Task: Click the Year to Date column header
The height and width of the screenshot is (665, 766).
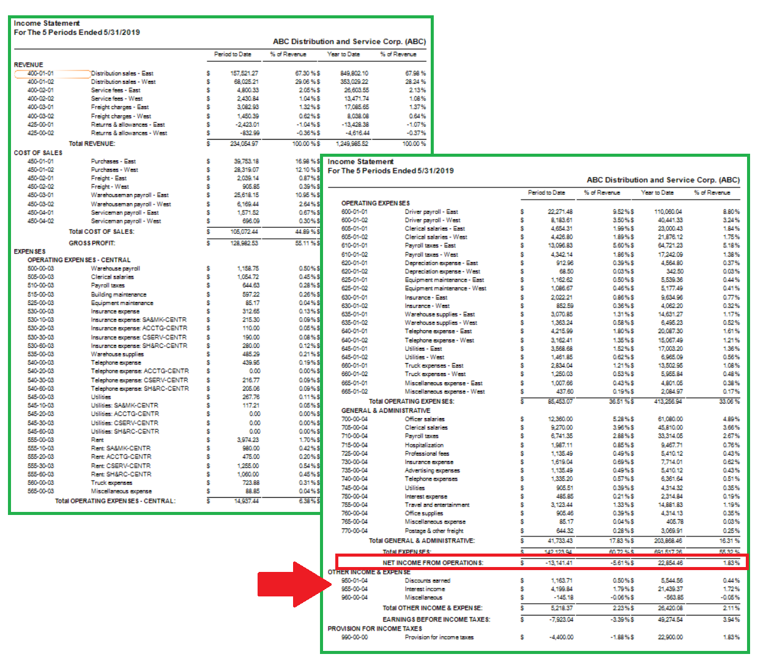Action: [x=344, y=54]
